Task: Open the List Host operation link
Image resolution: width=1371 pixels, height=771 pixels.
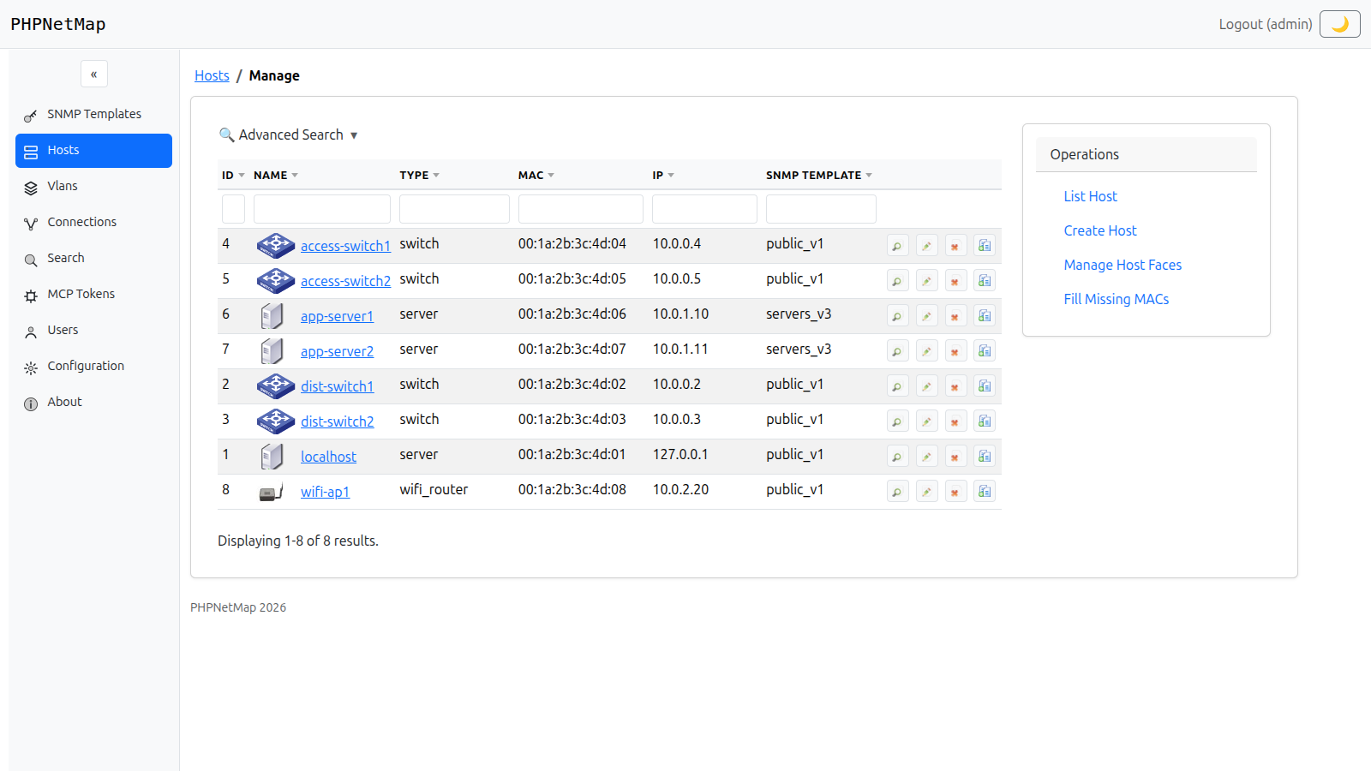Action: [1090, 196]
